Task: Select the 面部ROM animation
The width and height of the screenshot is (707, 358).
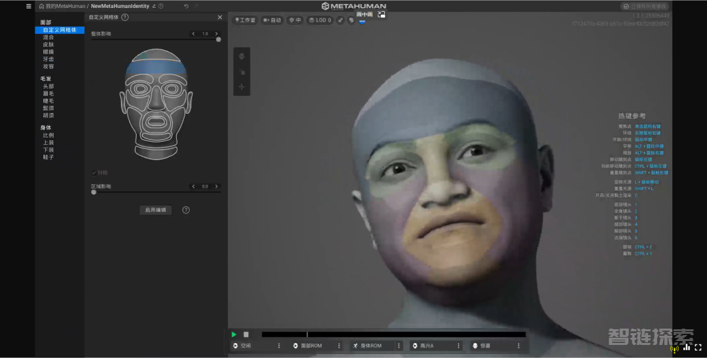Action: (x=312, y=346)
